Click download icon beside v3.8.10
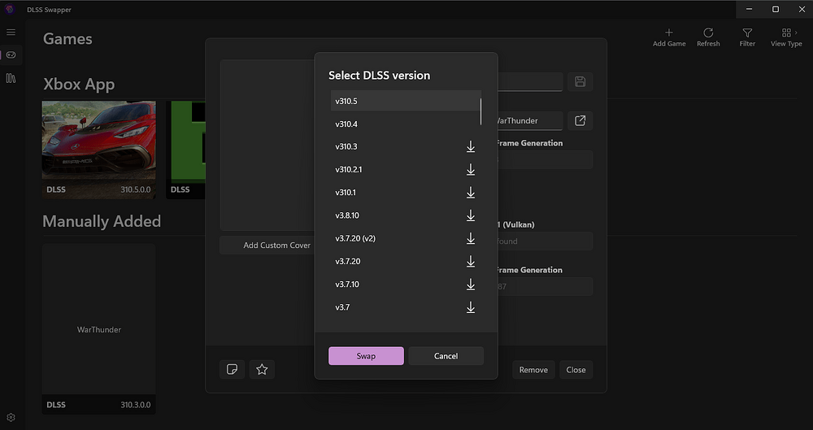The height and width of the screenshot is (430, 813). point(470,215)
